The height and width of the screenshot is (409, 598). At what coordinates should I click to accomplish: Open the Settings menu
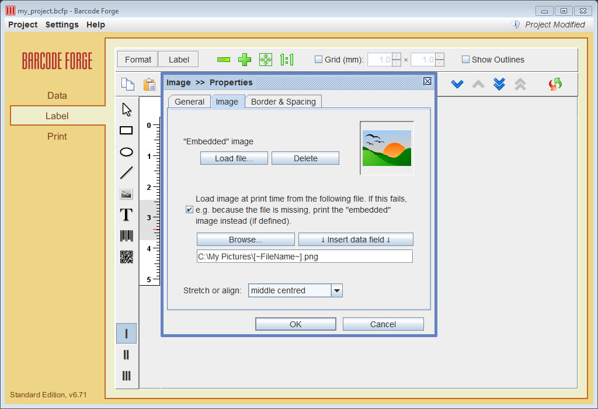pyautogui.click(x=62, y=25)
